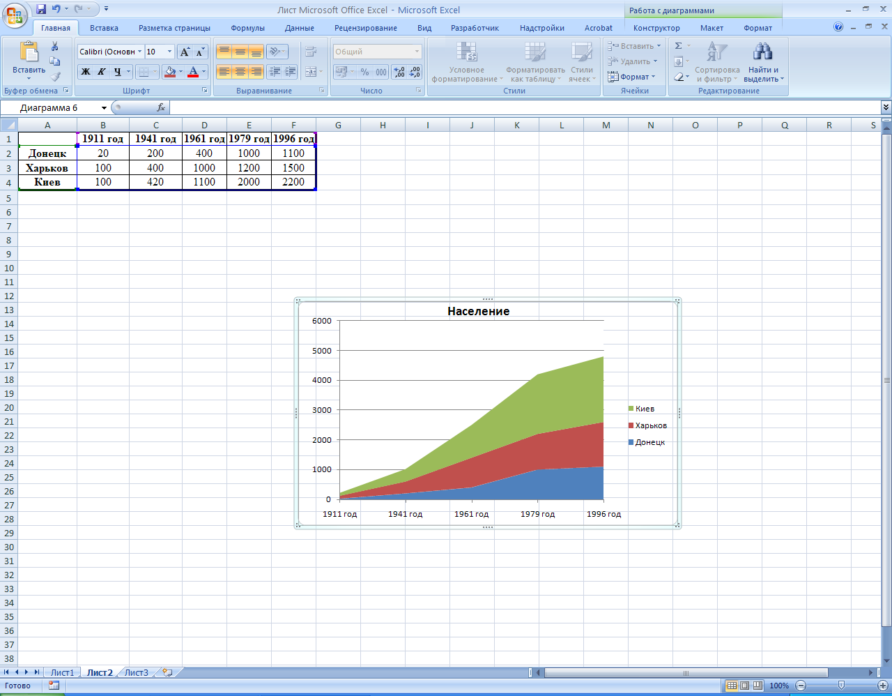Click the zoom out minus button

(x=801, y=686)
